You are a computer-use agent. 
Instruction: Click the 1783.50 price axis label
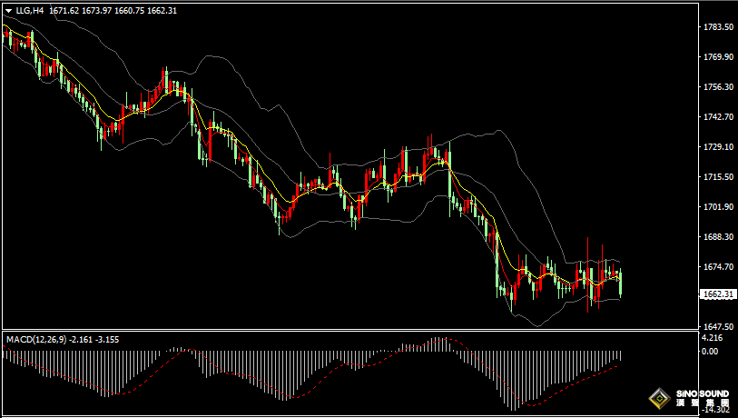tap(718, 27)
